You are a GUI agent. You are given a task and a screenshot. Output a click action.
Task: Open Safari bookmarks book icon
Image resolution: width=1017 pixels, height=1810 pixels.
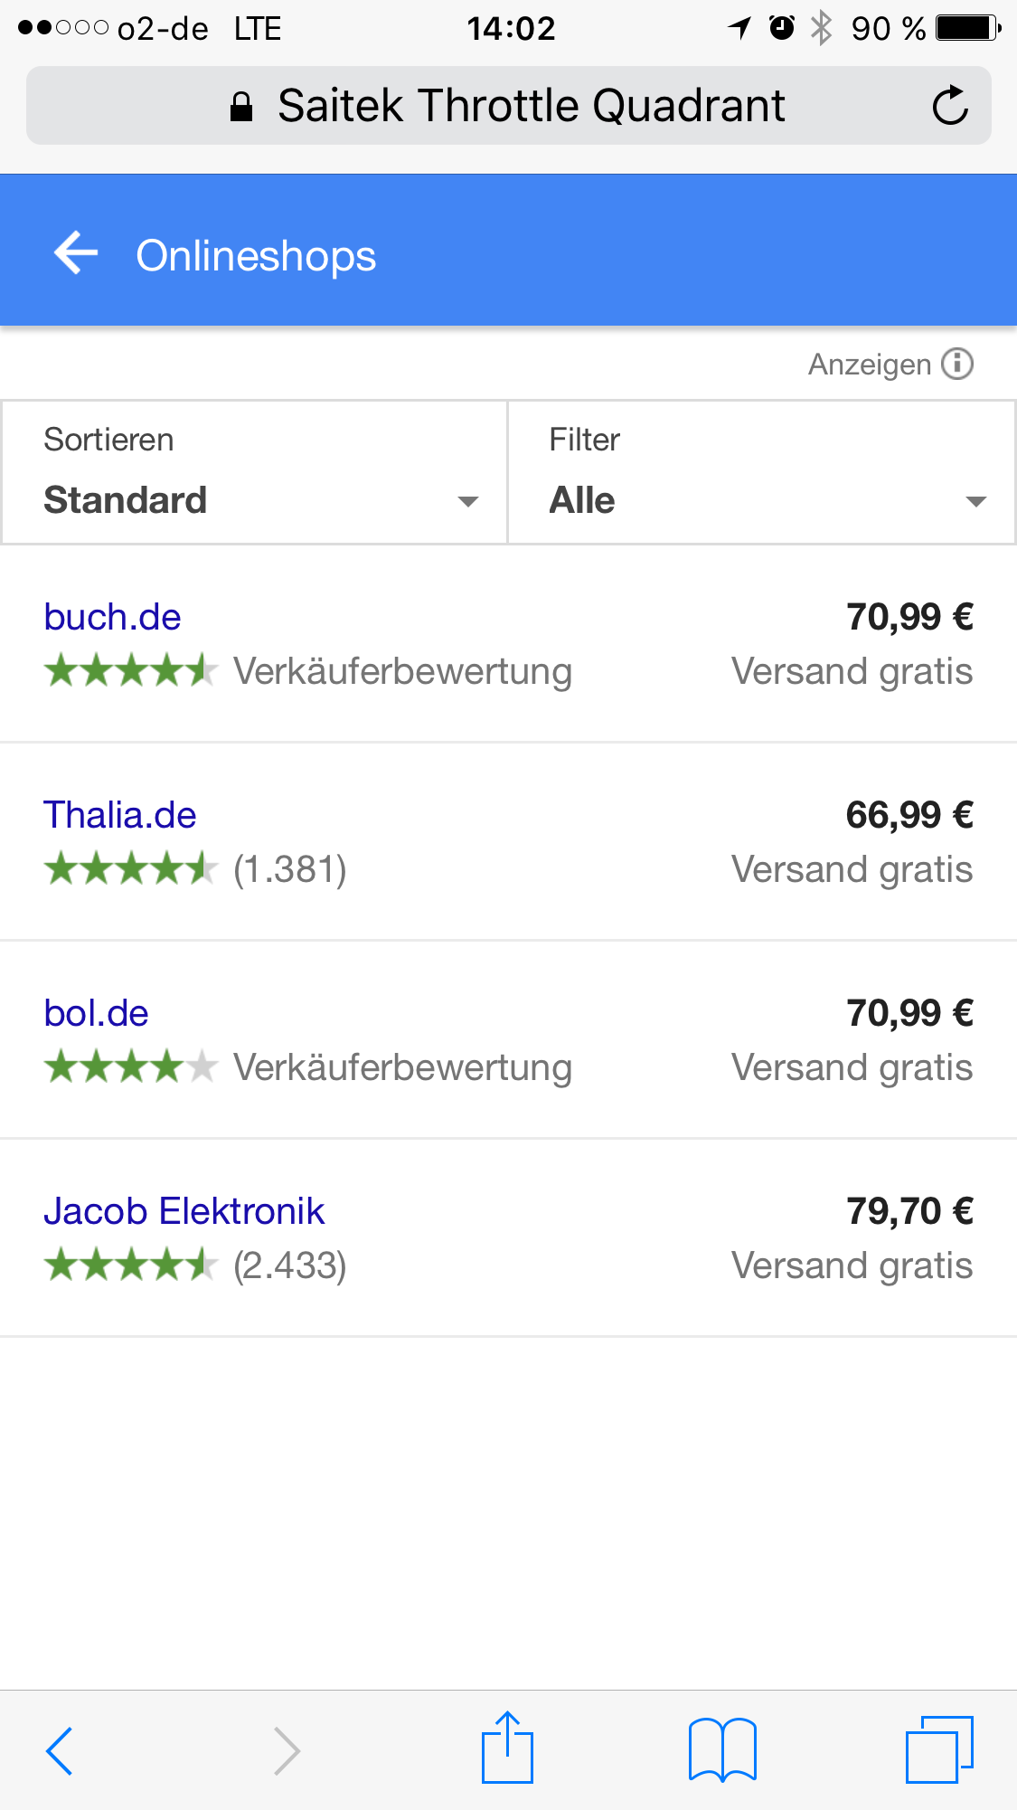tap(722, 1749)
